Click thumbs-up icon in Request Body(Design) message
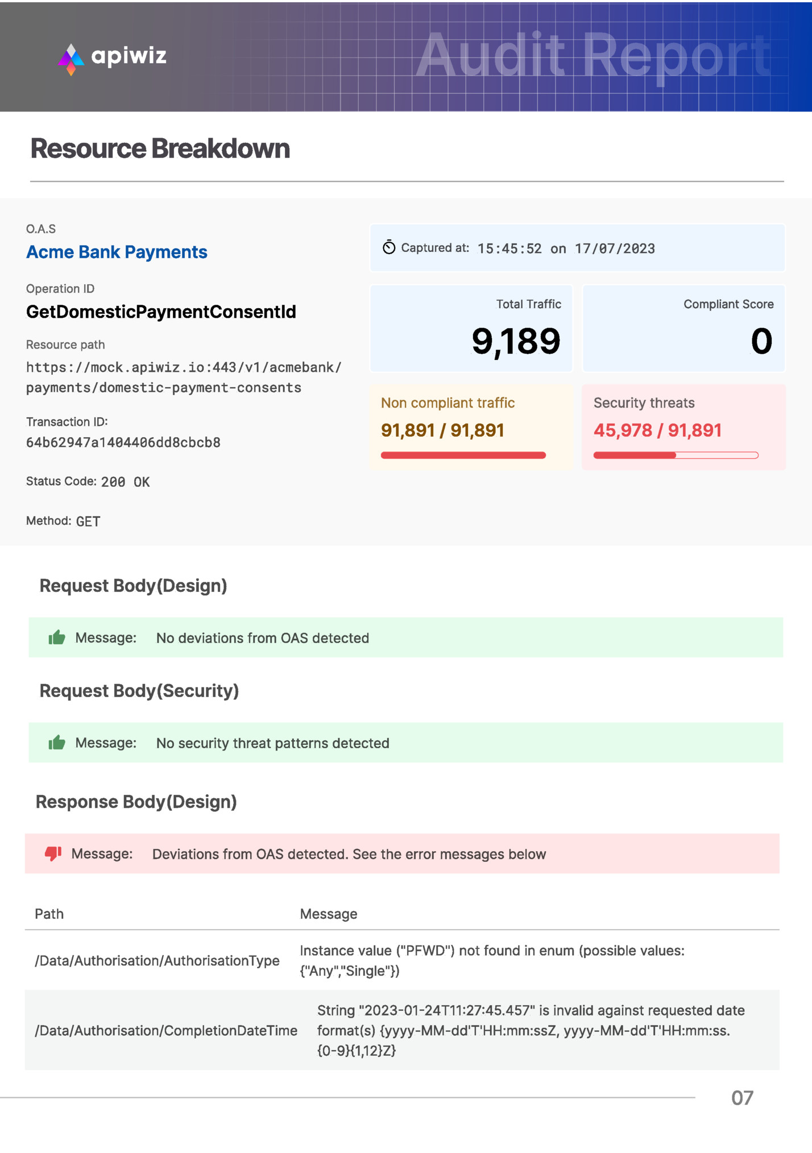This screenshot has height=1153, width=812. [57, 637]
